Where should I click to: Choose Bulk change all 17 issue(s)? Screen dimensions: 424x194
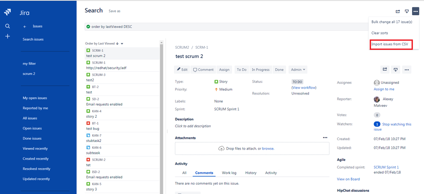392,22
